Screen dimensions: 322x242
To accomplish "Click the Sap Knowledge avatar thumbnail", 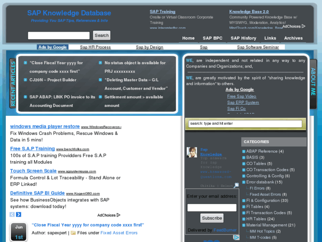I will click(x=192, y=152).
